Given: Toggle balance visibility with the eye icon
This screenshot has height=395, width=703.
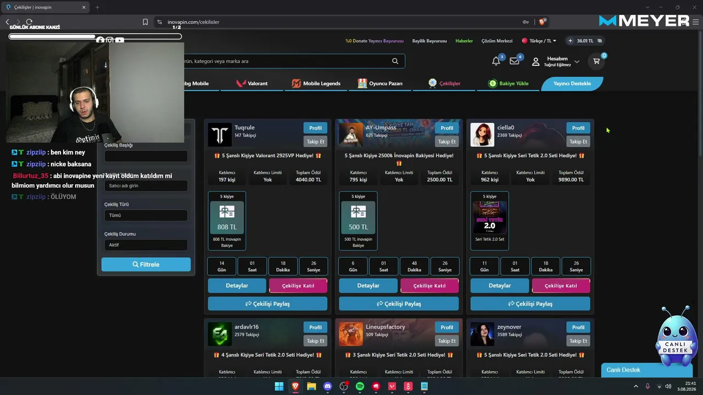Looking at the screenshot, I should coord(600,41).
